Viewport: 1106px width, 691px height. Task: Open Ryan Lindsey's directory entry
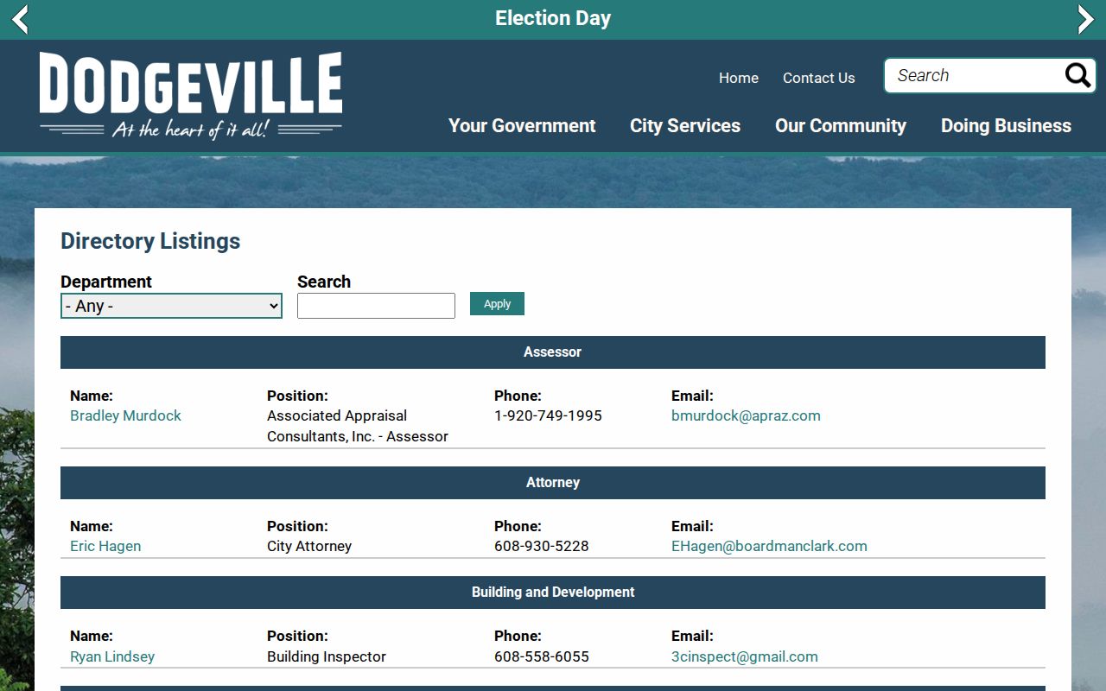point(112,656)
